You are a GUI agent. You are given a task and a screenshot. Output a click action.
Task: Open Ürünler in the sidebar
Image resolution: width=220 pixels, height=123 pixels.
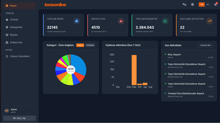click(x=19, y=20)
